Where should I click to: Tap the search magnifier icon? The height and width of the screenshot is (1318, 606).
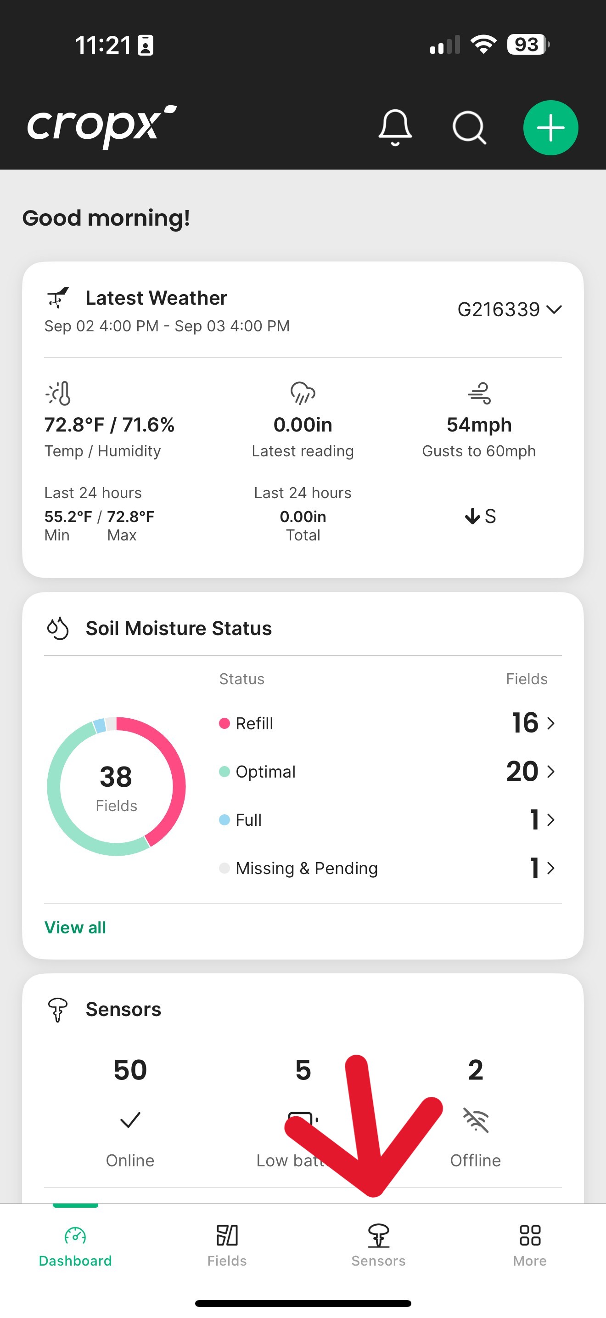[x=469, y=127]
